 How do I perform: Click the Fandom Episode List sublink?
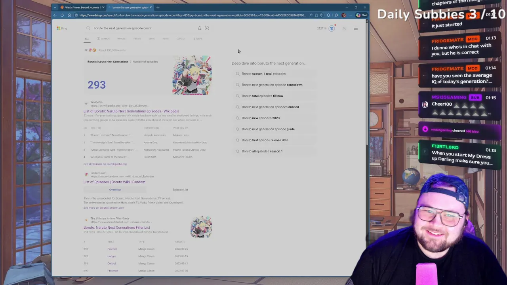coord(180,190)
